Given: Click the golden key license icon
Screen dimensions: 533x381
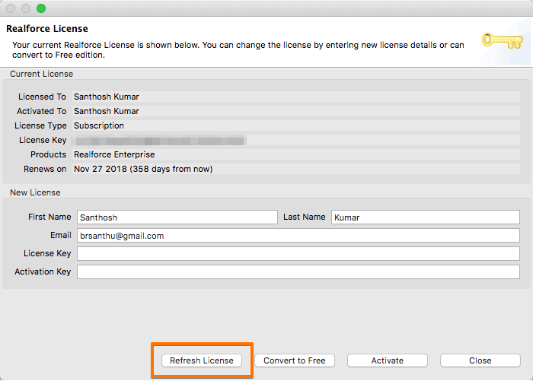Looking at the screenshot, I should (502, 41).
